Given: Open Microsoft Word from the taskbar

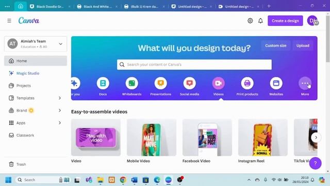Looking at the screenshot, I should click(134, 180).
